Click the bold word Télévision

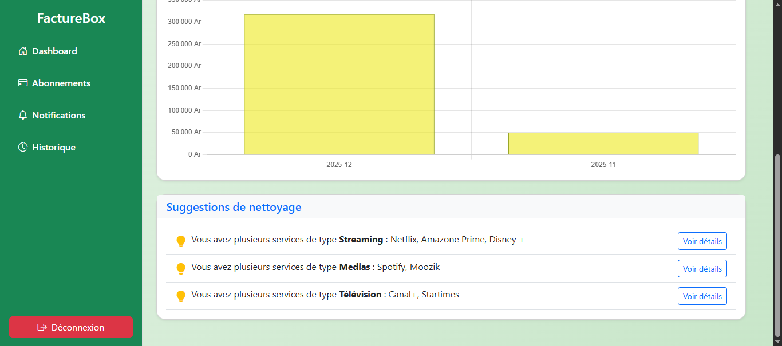[360, 295]
